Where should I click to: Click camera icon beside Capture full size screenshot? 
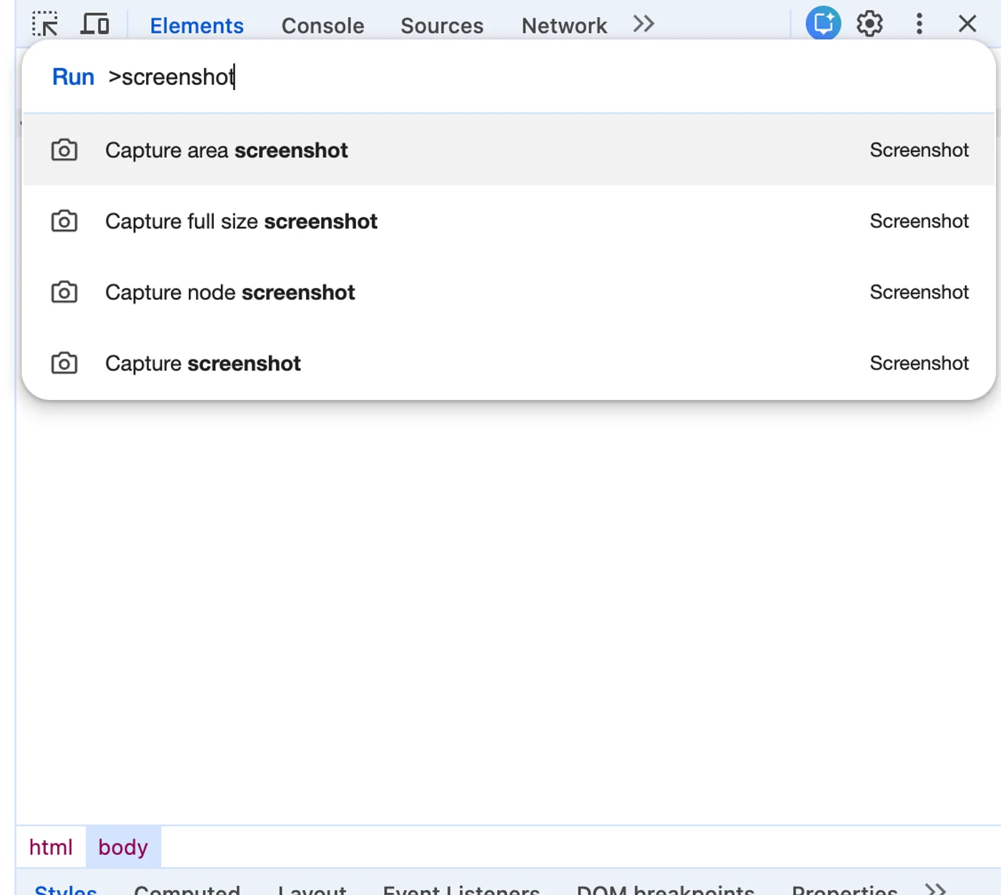[x=64, y=221]
